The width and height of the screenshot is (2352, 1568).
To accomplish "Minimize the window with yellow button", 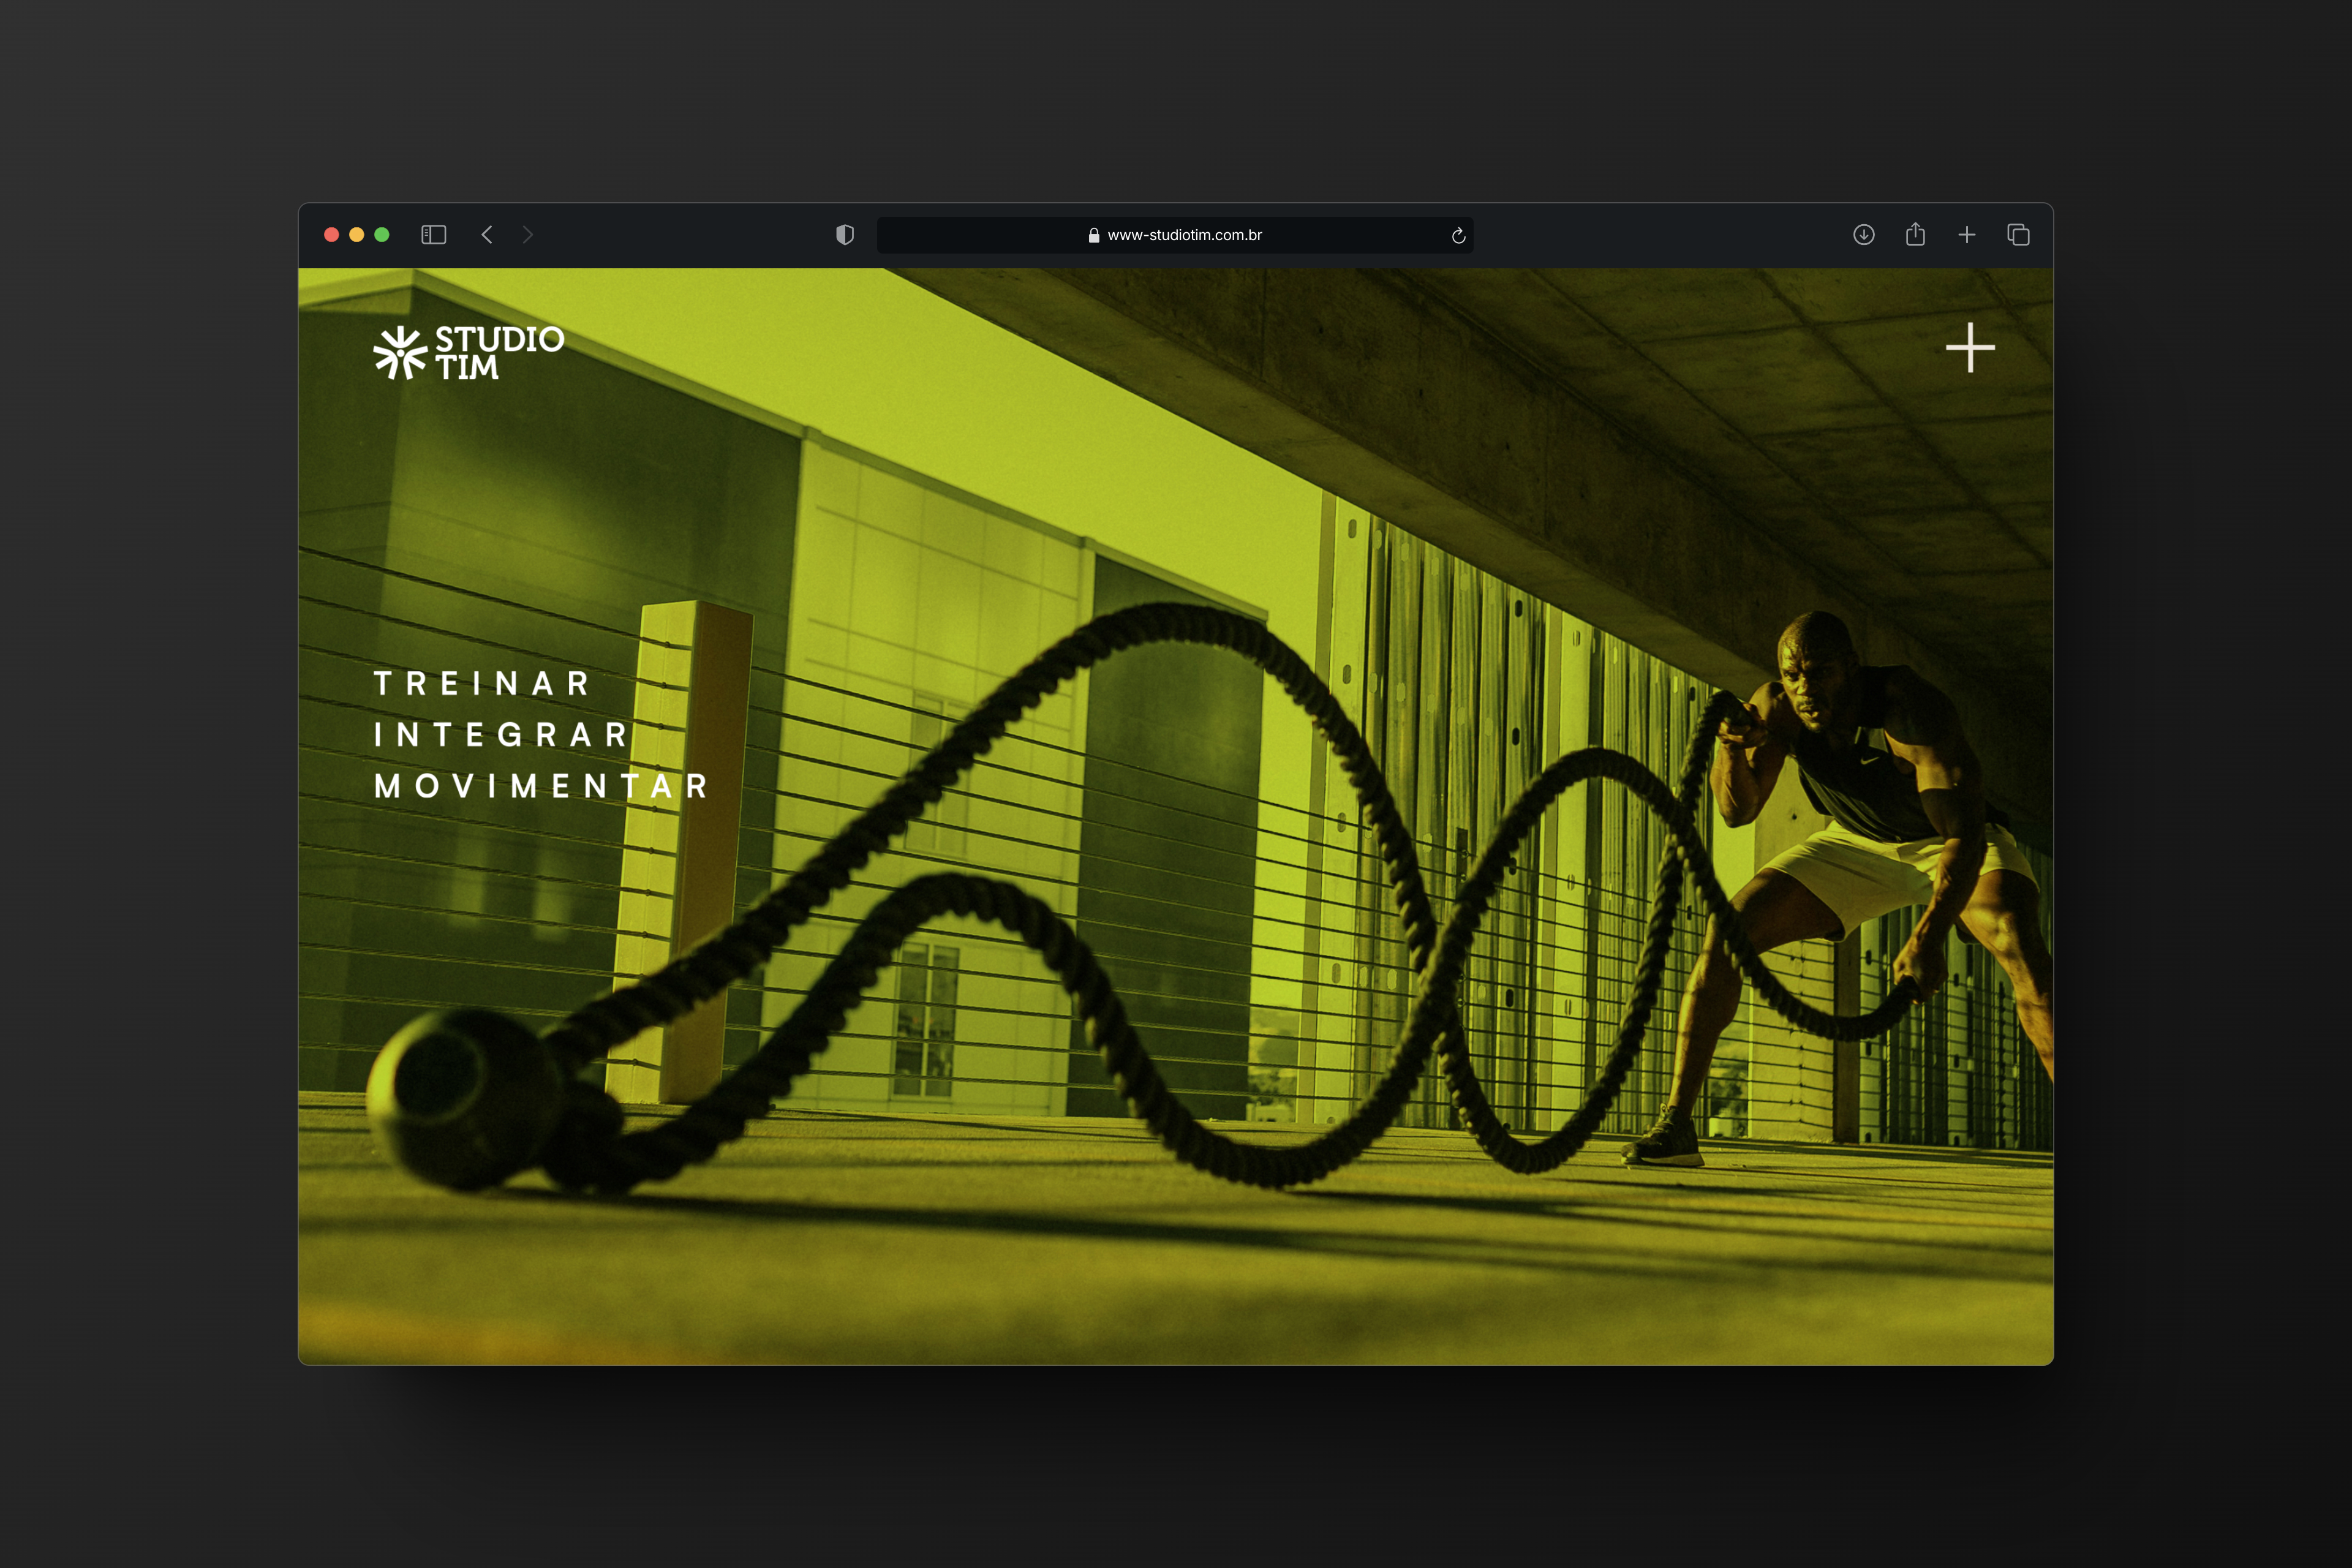I will [x=357, y=235].
